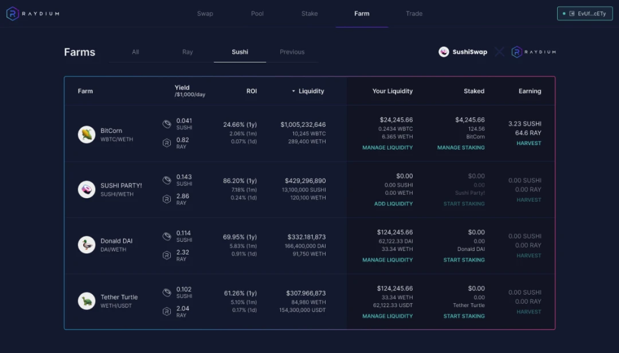Screen dimensions: 619x353
Task: Click the Earning column header
Action: pos(530,91)
